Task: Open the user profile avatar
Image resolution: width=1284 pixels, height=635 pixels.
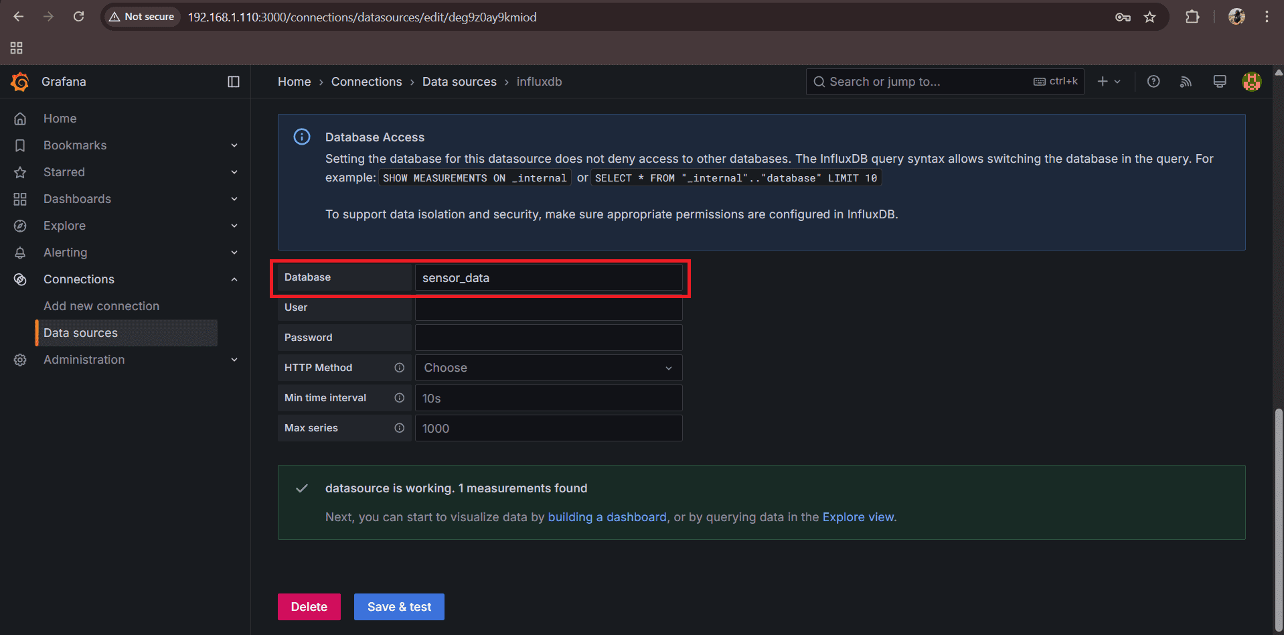Action: 1251,82
